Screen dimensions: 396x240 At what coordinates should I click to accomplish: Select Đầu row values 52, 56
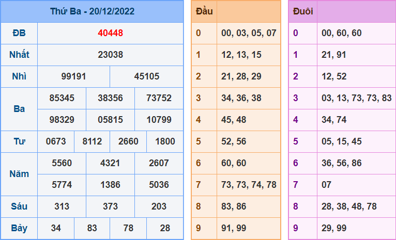pyautogui.click(x=234, y=141)
